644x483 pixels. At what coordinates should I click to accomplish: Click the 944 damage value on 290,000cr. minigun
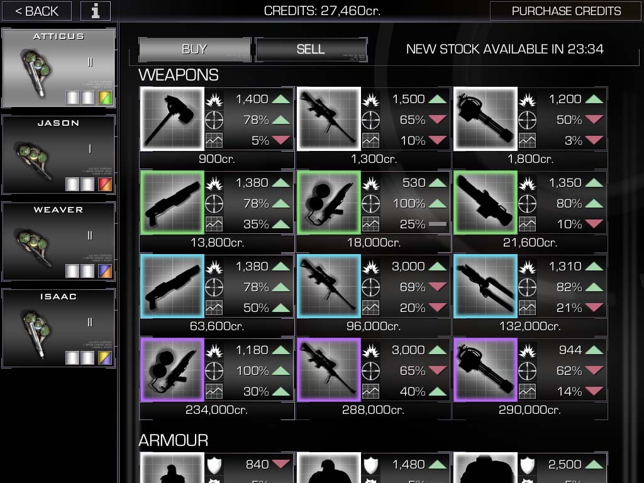coord(570,350)
